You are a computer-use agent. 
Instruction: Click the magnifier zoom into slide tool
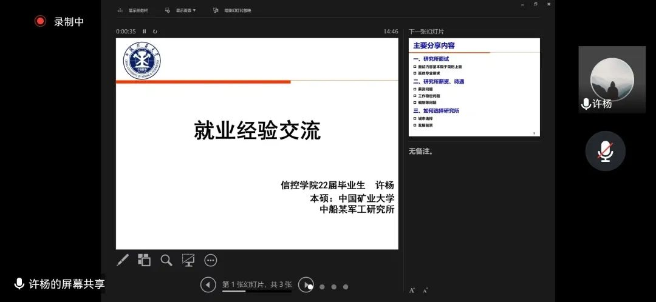coord(166,260)
